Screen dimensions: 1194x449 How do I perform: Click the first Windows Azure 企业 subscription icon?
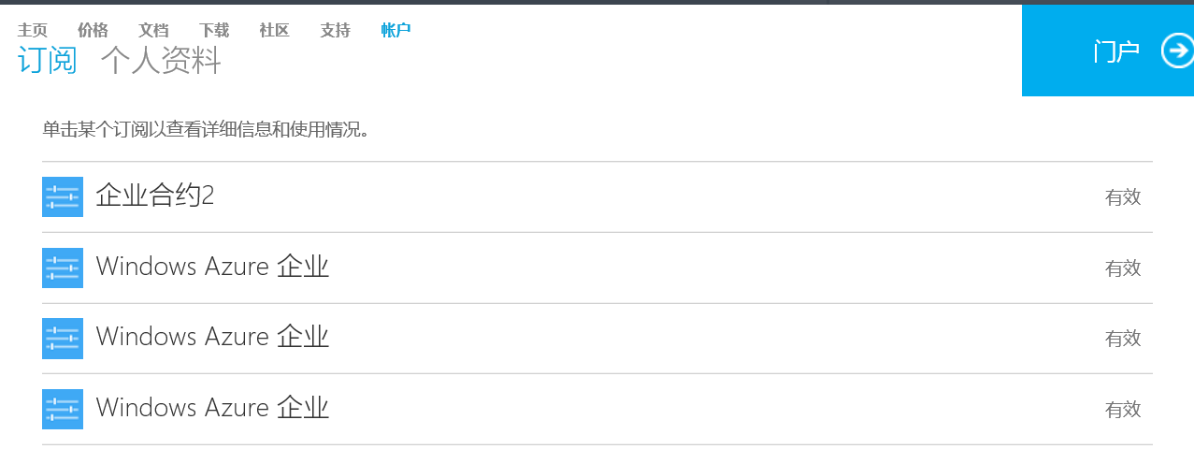coord(63,268)
